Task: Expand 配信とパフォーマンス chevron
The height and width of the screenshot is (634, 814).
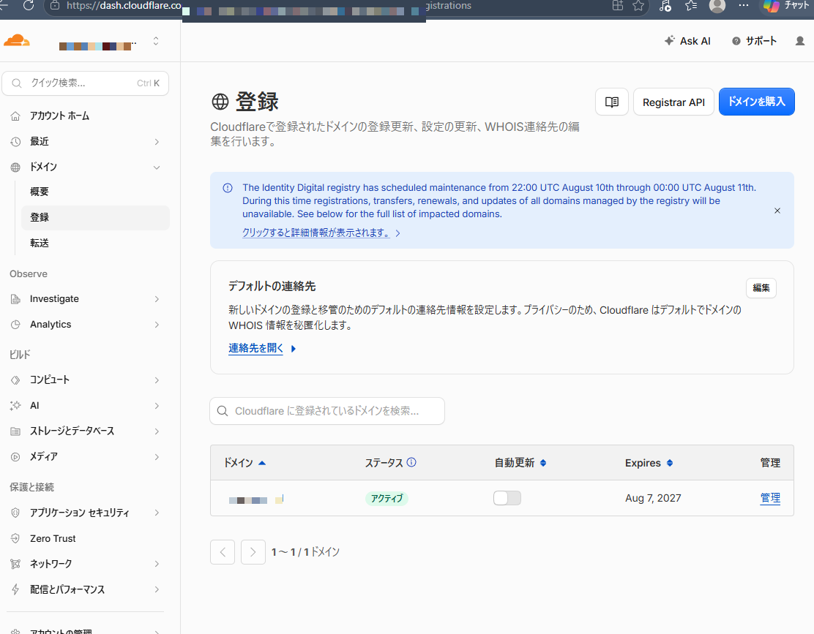Action: (156, 589)
